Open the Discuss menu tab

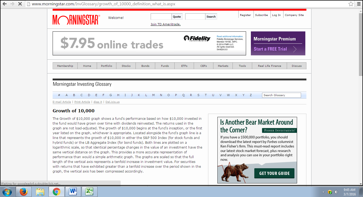coord(297,66)
